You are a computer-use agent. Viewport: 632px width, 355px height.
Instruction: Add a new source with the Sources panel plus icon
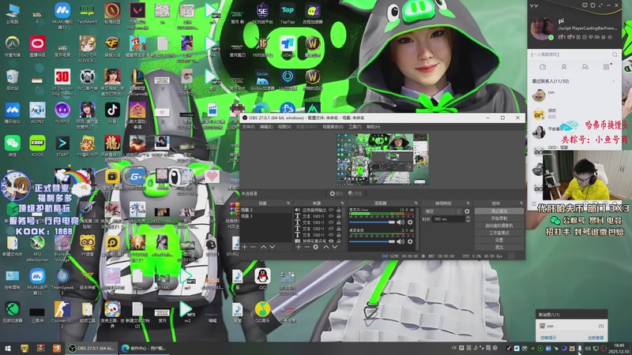coord(299,247)
